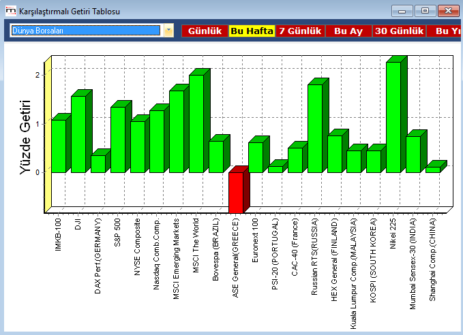The height and width of the screenshot is (335, 463).
Task: Close the Karşılaştırmalı Getiri Tablosu window
Action: click(448, 11)
